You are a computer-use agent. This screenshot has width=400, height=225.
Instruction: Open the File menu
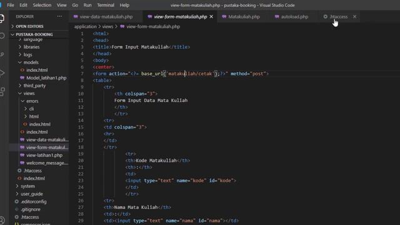pos(11,5)
